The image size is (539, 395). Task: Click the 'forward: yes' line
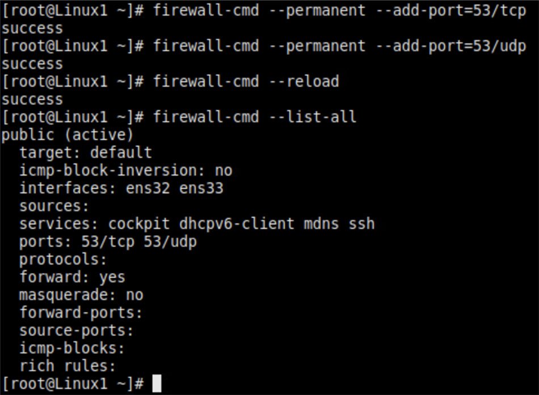[72, 277]
